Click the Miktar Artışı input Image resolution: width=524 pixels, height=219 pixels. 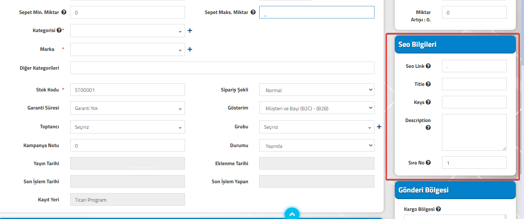point(474,13)
